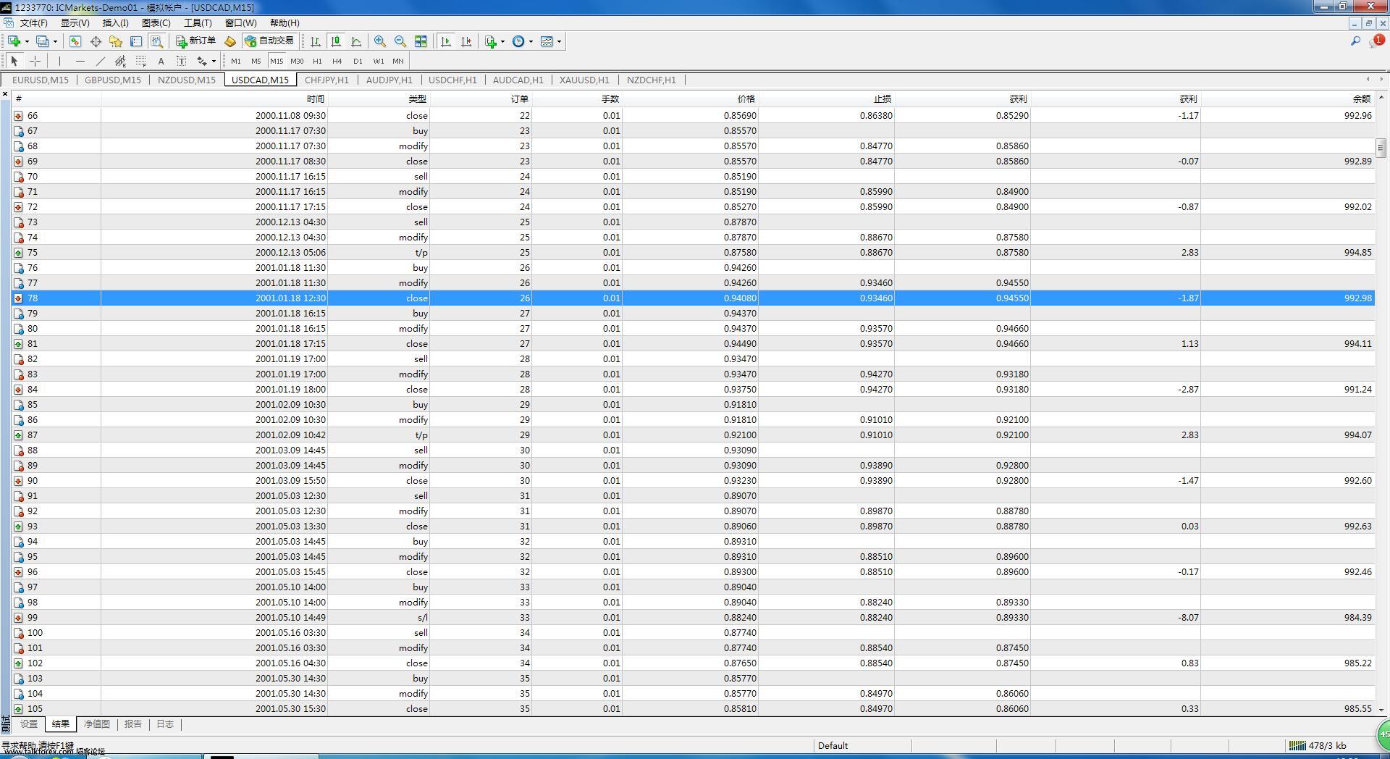1390x759 pixels.
Task: Select the trendline drawing tool
Action: tap(100, 61)
